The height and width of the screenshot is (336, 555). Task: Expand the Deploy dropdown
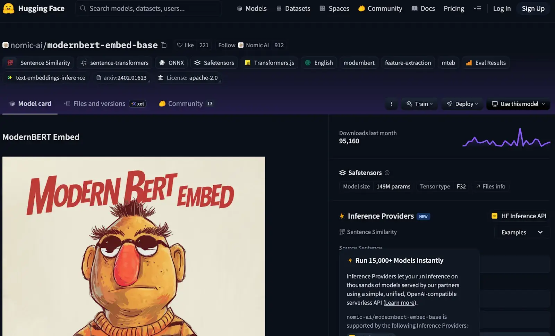(462, 104)
